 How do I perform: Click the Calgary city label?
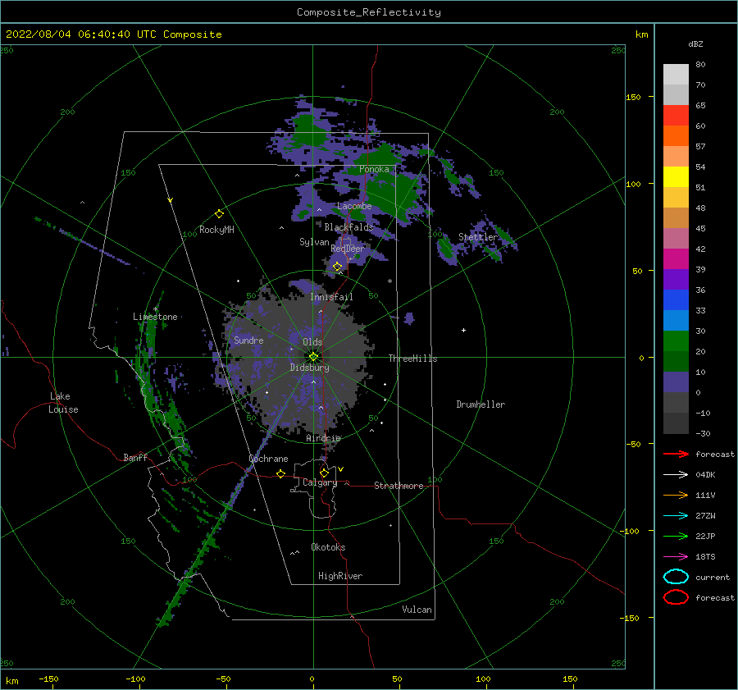click(320, 482)
